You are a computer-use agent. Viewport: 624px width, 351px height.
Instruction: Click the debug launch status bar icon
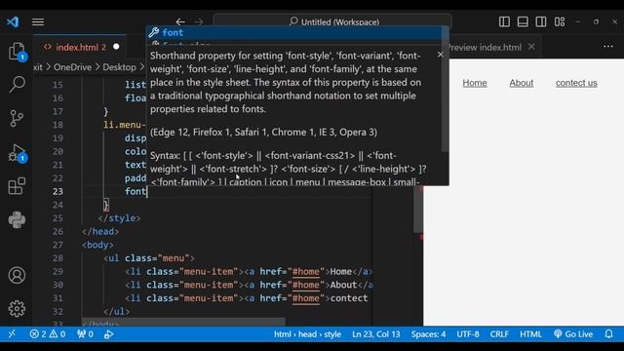coord(108,334)
